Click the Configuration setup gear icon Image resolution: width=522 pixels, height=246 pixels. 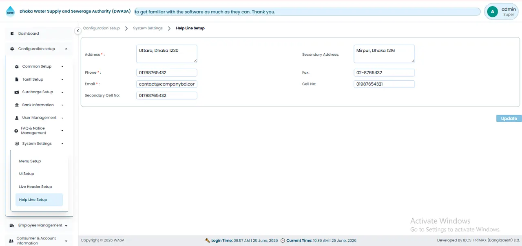coord(12,49)
